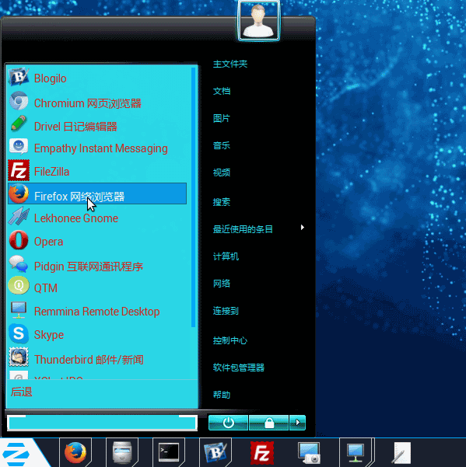Select Remmina Remote Desktop label
The height and width of the screenshot is (467, 466).
(97, 312)
